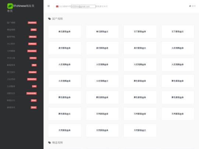This screenshot has height=149, width=199.
Task: Click the 91chinese地址发布页 site title
Action: pos(21,8)
